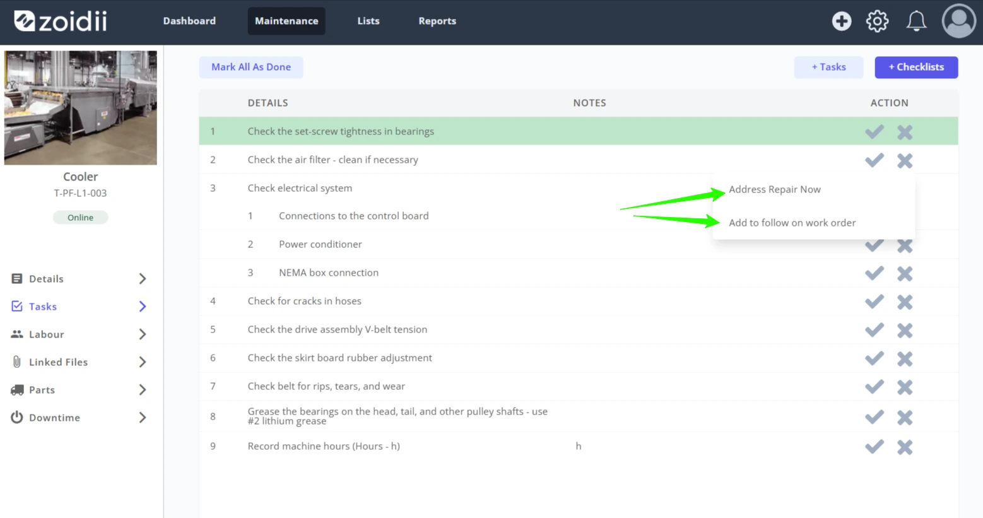Screen dimensions: 983x518
Task: Fail the 'Check the air filter' task with X
Action: [x=905, y=160]
